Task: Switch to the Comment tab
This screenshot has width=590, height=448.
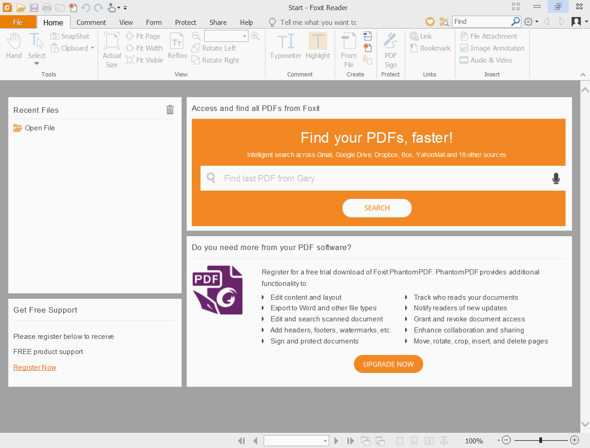Action: click(x=91, y=22)
